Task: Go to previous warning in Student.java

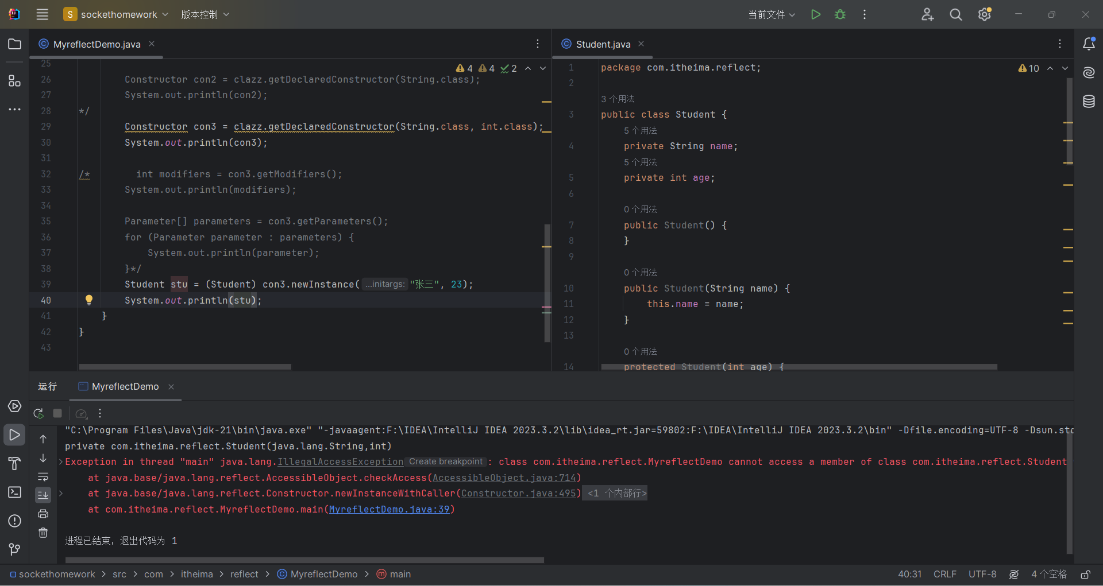Action: [1050, 68]
